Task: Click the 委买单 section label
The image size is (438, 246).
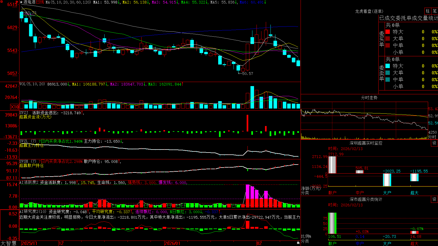Action: click(x=382, y=39)
